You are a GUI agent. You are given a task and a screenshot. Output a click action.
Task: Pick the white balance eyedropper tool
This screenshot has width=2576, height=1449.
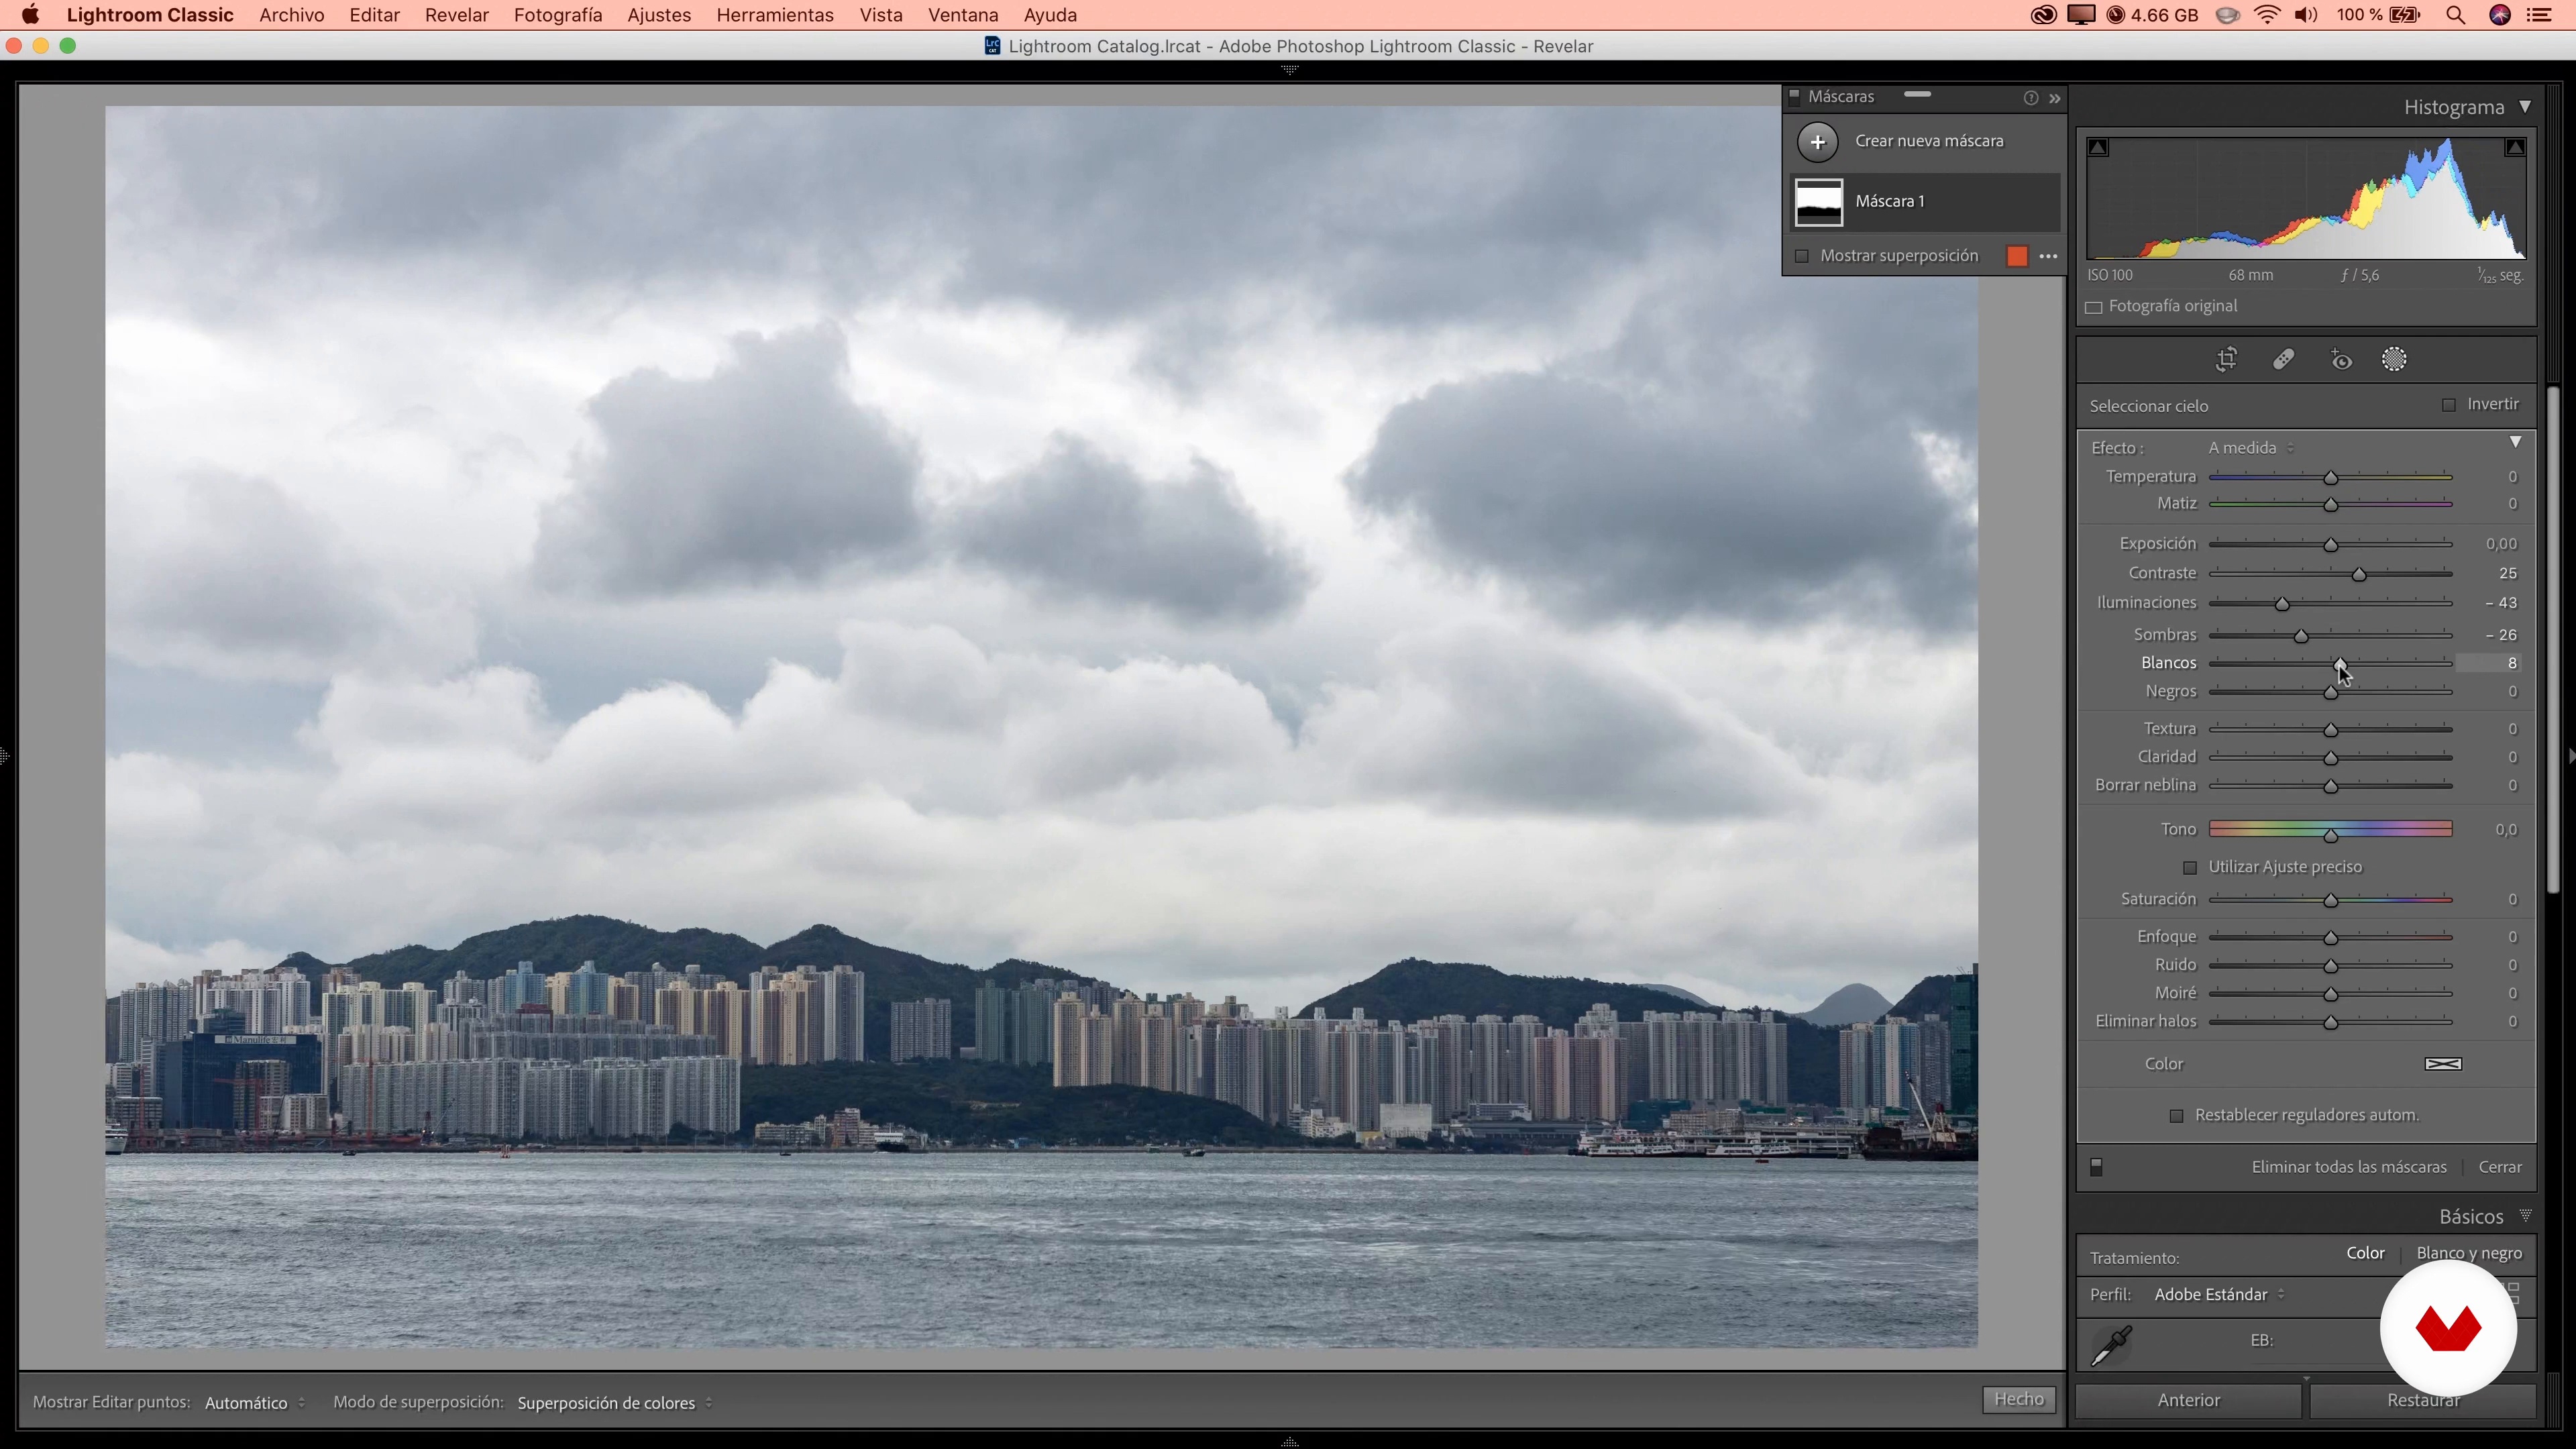pyautogui.click(x=2112, y=1345)
